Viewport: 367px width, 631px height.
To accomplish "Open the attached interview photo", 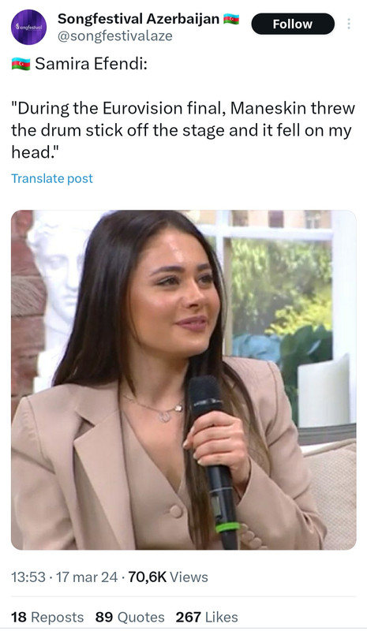I will click(x=183, y=380).
